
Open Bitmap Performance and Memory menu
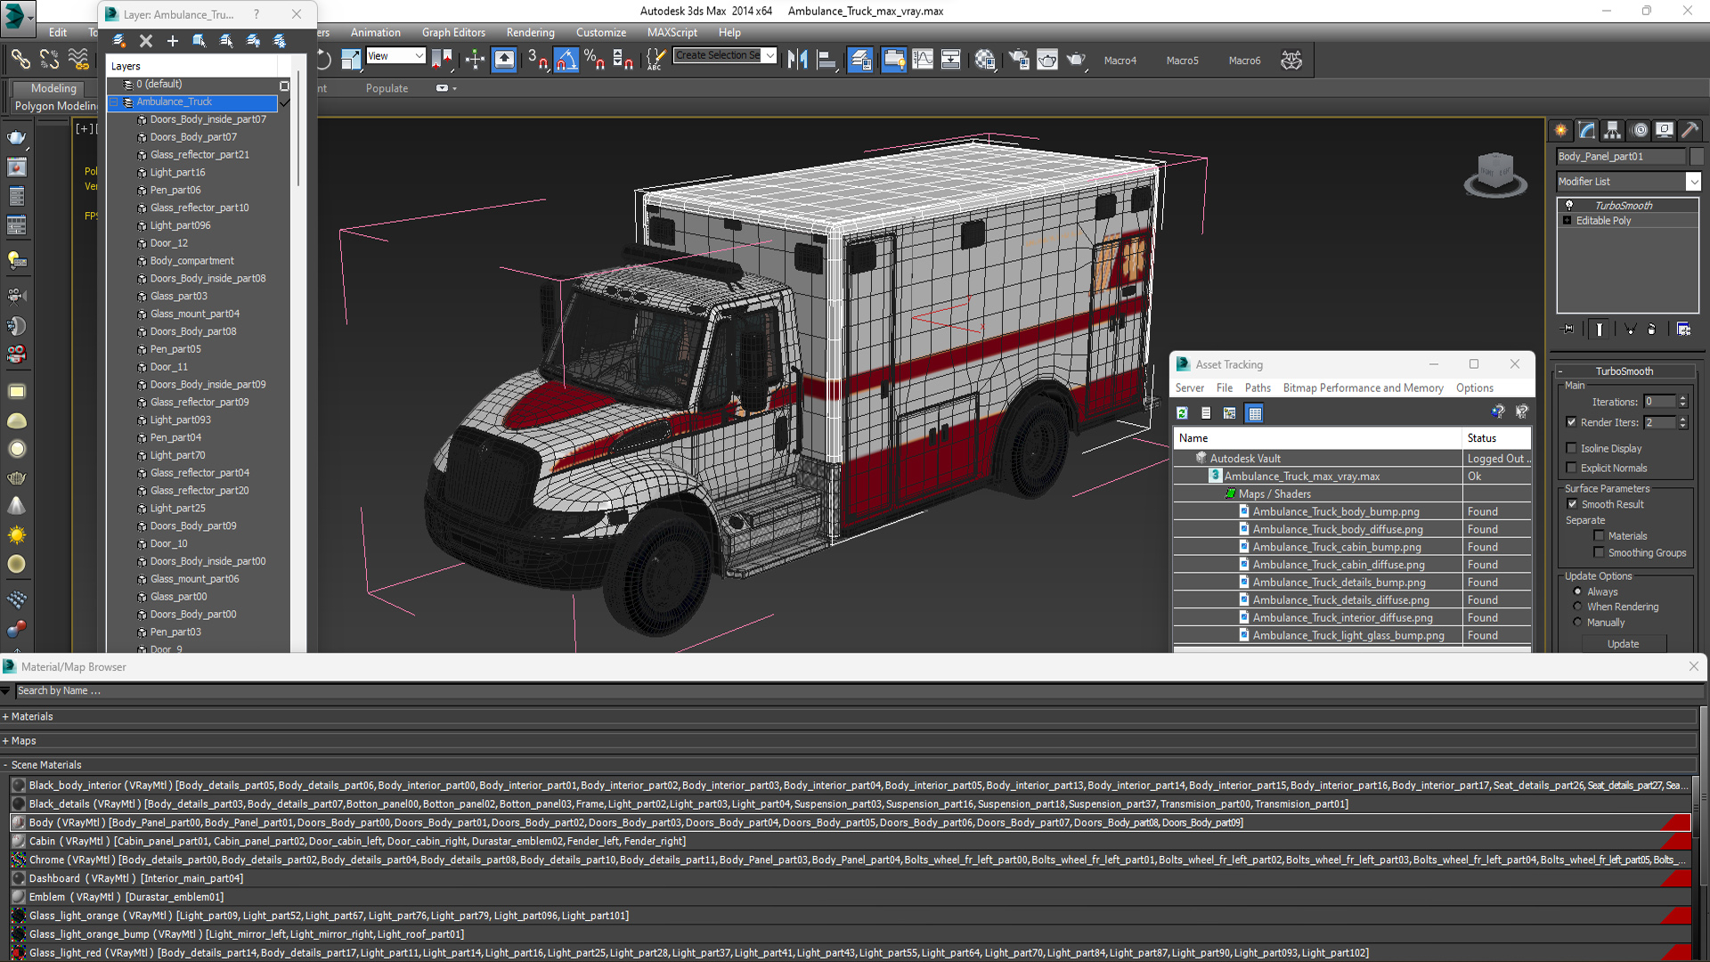(1363, 387)
